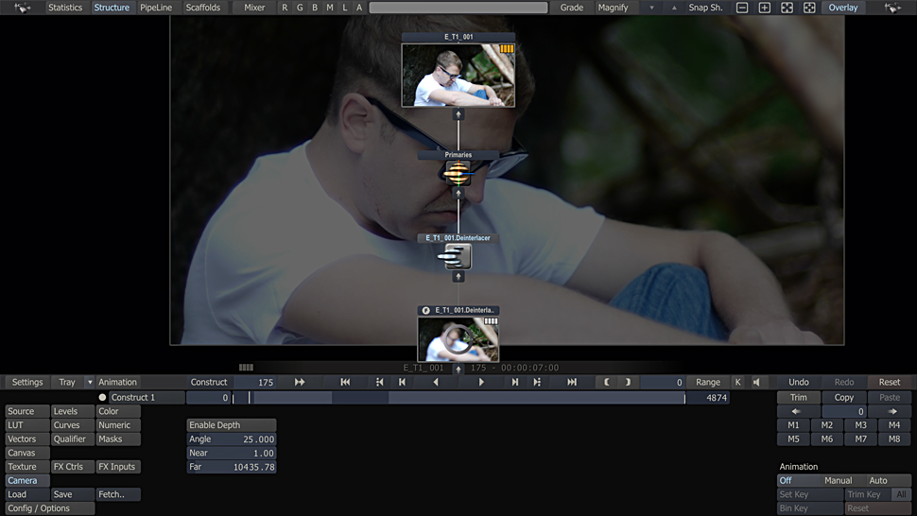
Task: Click the zoom in plus icon
Action: tap(765, 8)
